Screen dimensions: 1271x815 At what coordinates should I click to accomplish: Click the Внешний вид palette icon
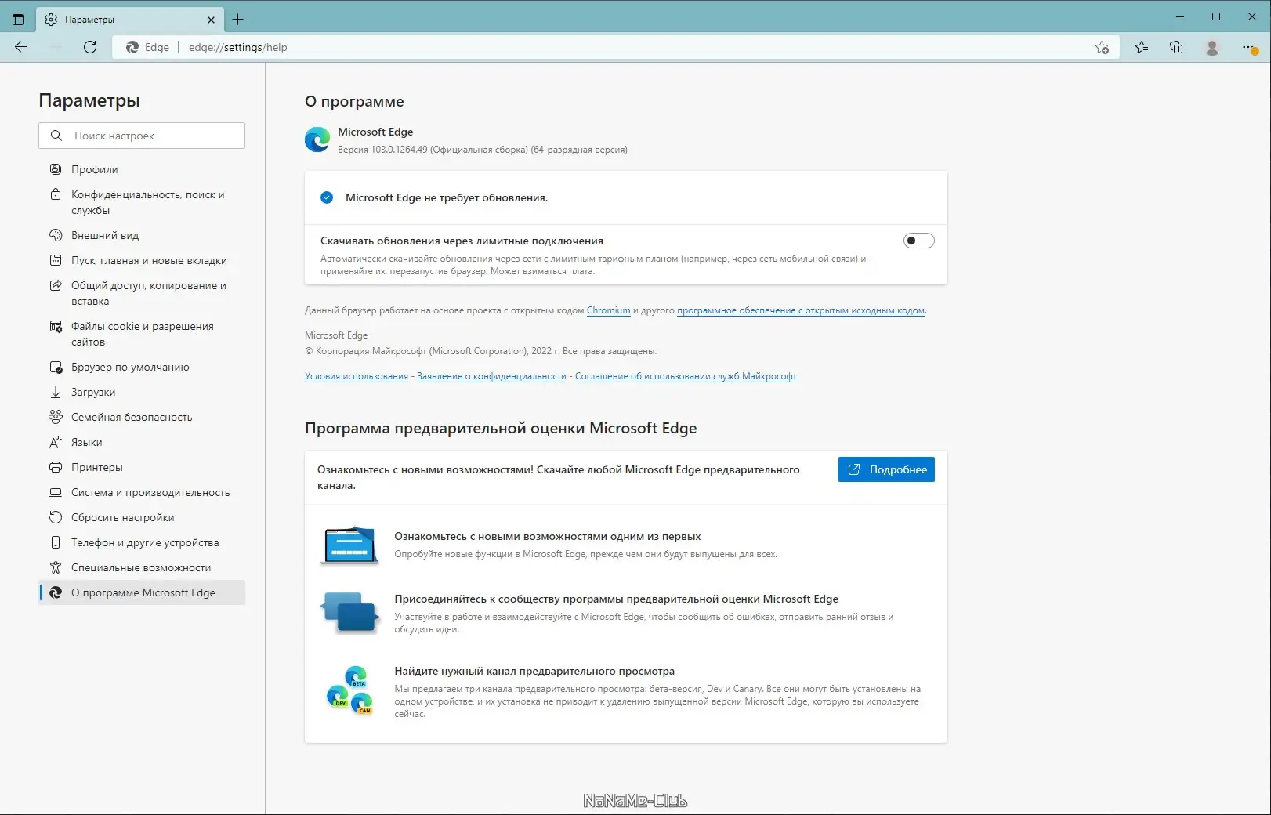(x=56, y=235)
